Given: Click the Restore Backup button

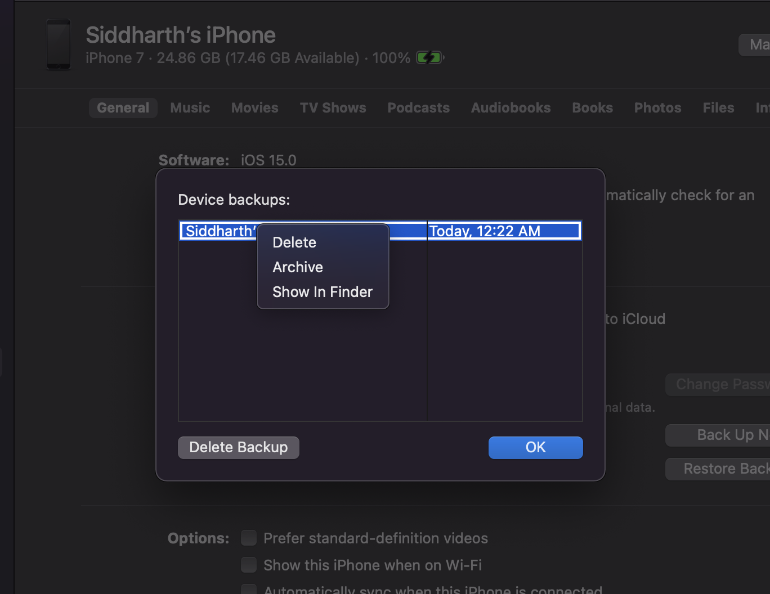Looking at the screenshot, I should (x=718, y=469).
